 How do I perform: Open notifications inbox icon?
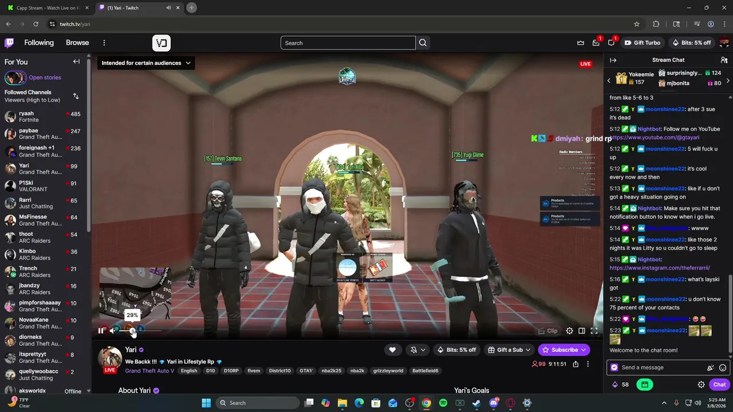coord(596,43)
